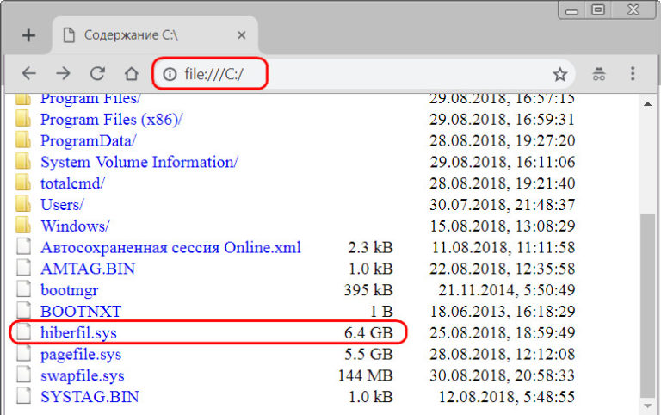Open the pagefile.sys file link
The width and height of the screenshot is (661, 415).
[81, 354]
